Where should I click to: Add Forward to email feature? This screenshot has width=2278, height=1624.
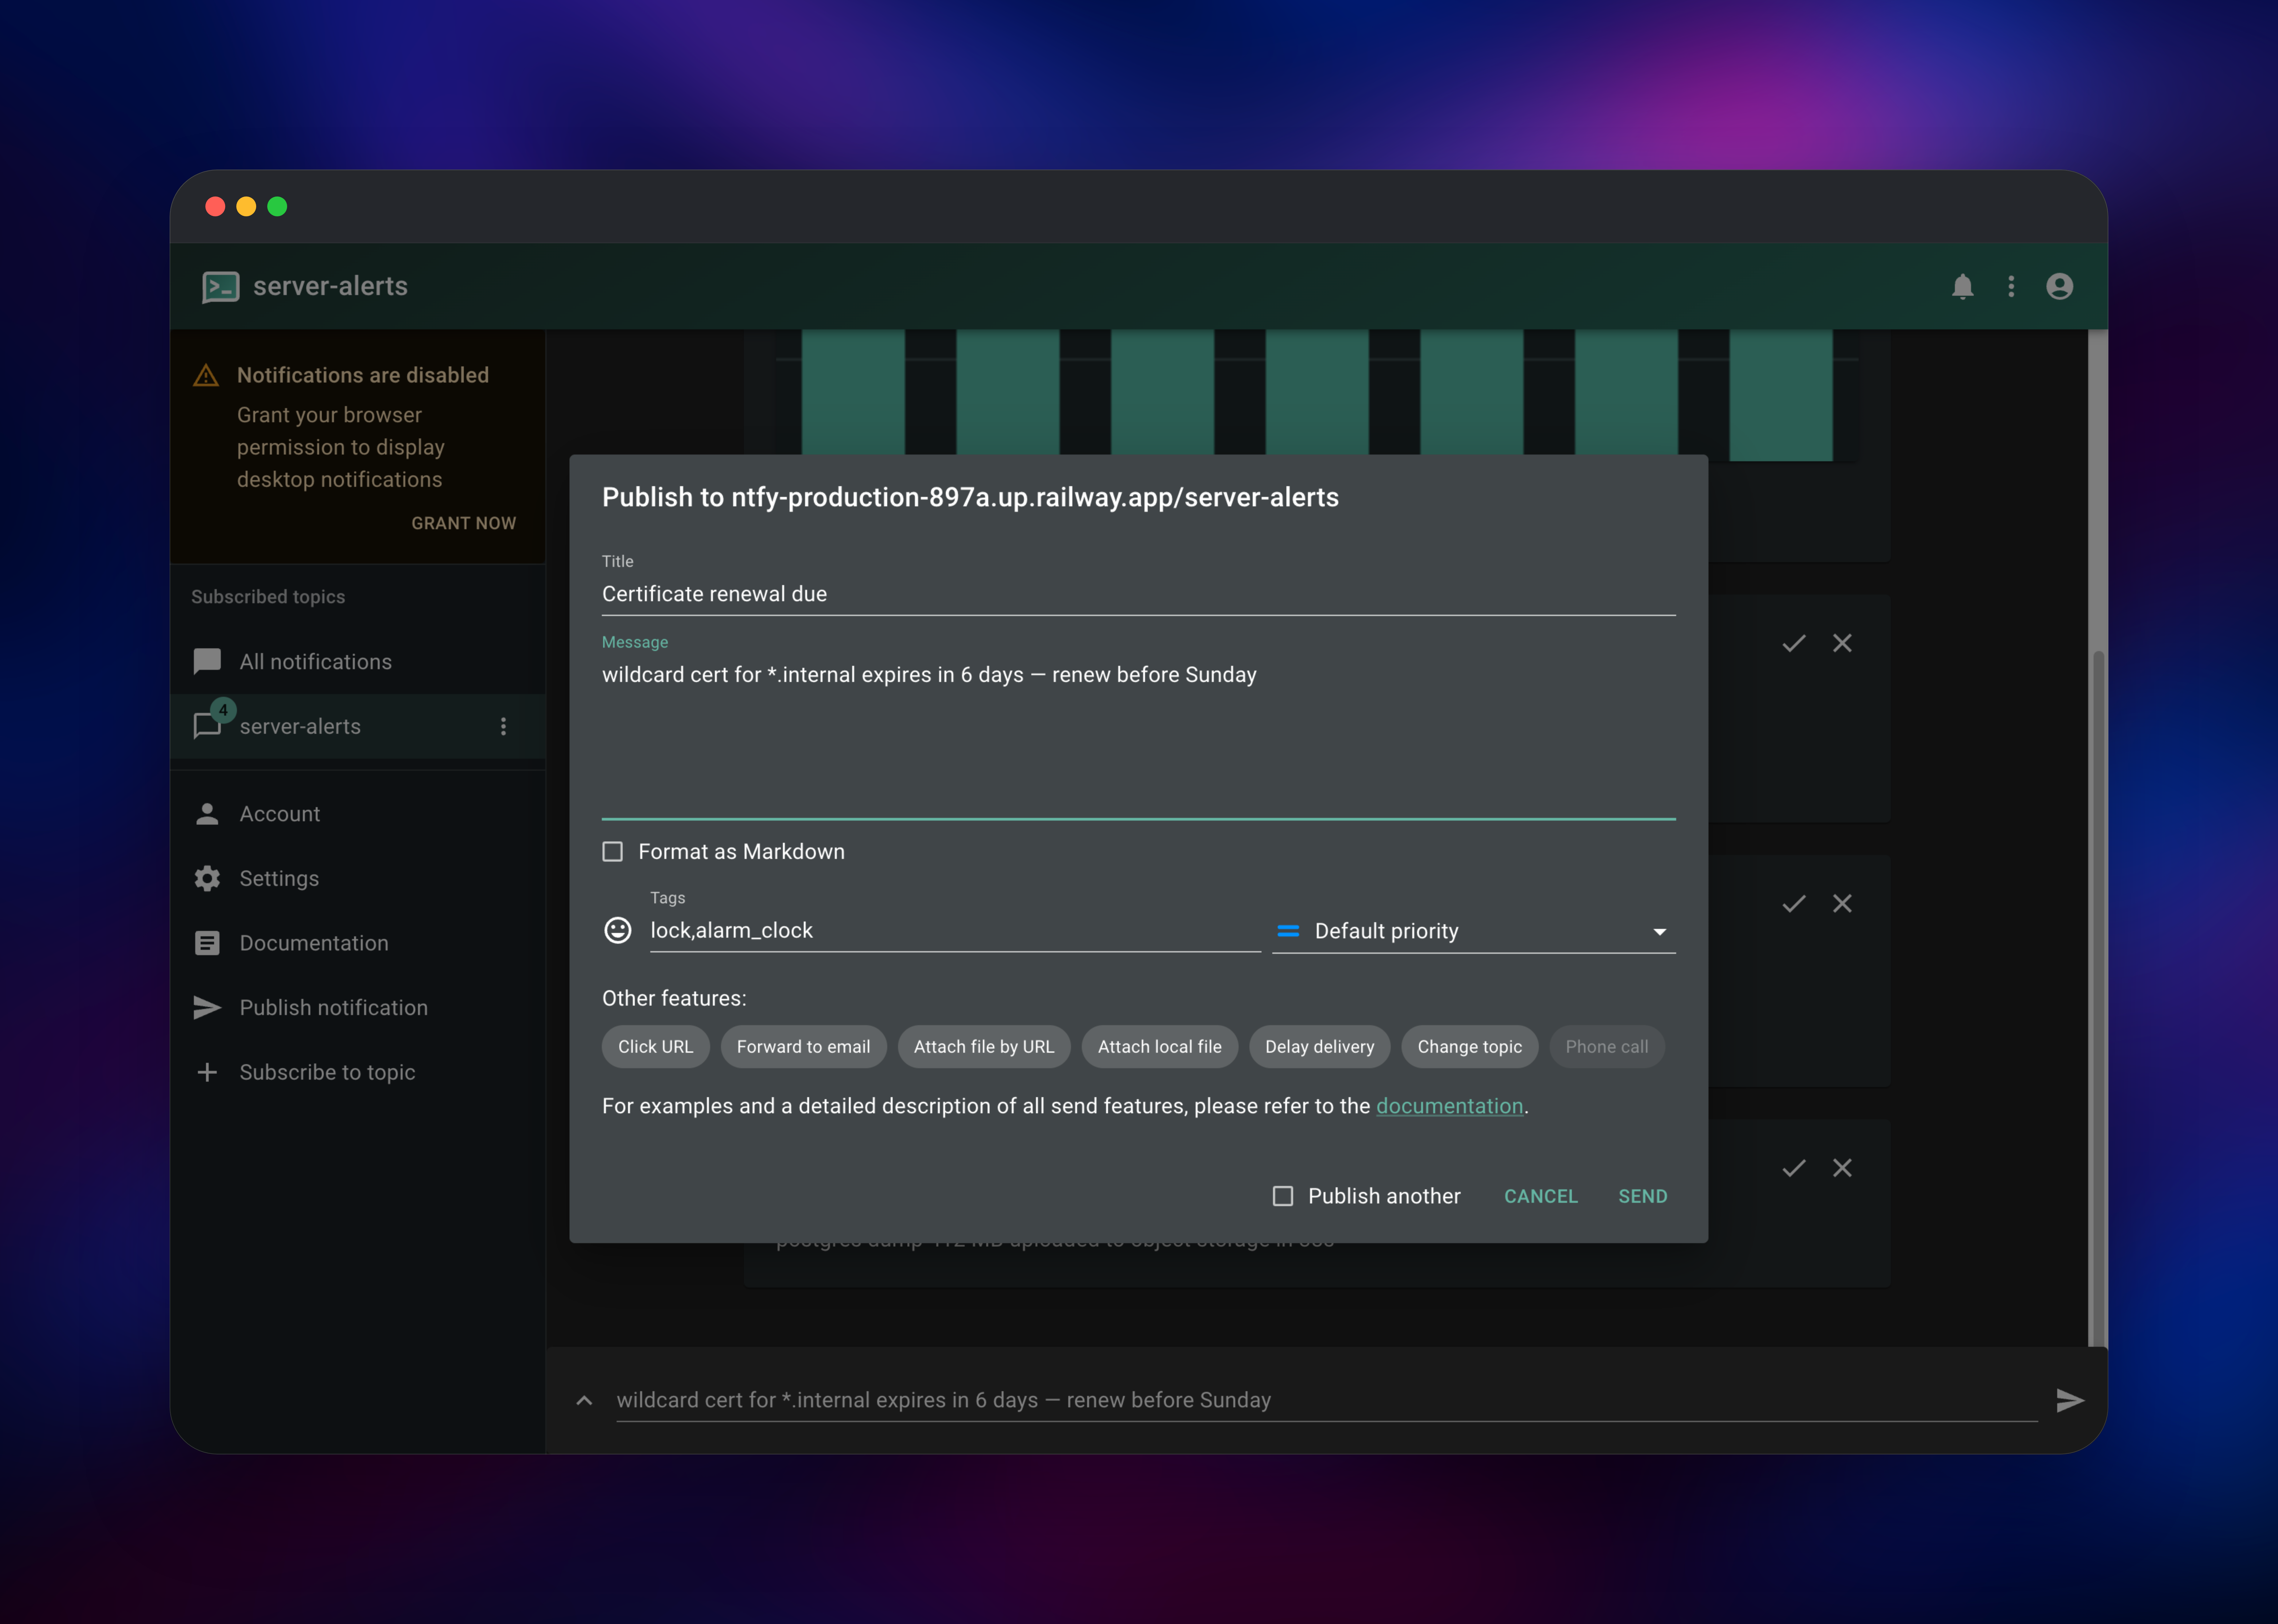[x=803, y=1047]
